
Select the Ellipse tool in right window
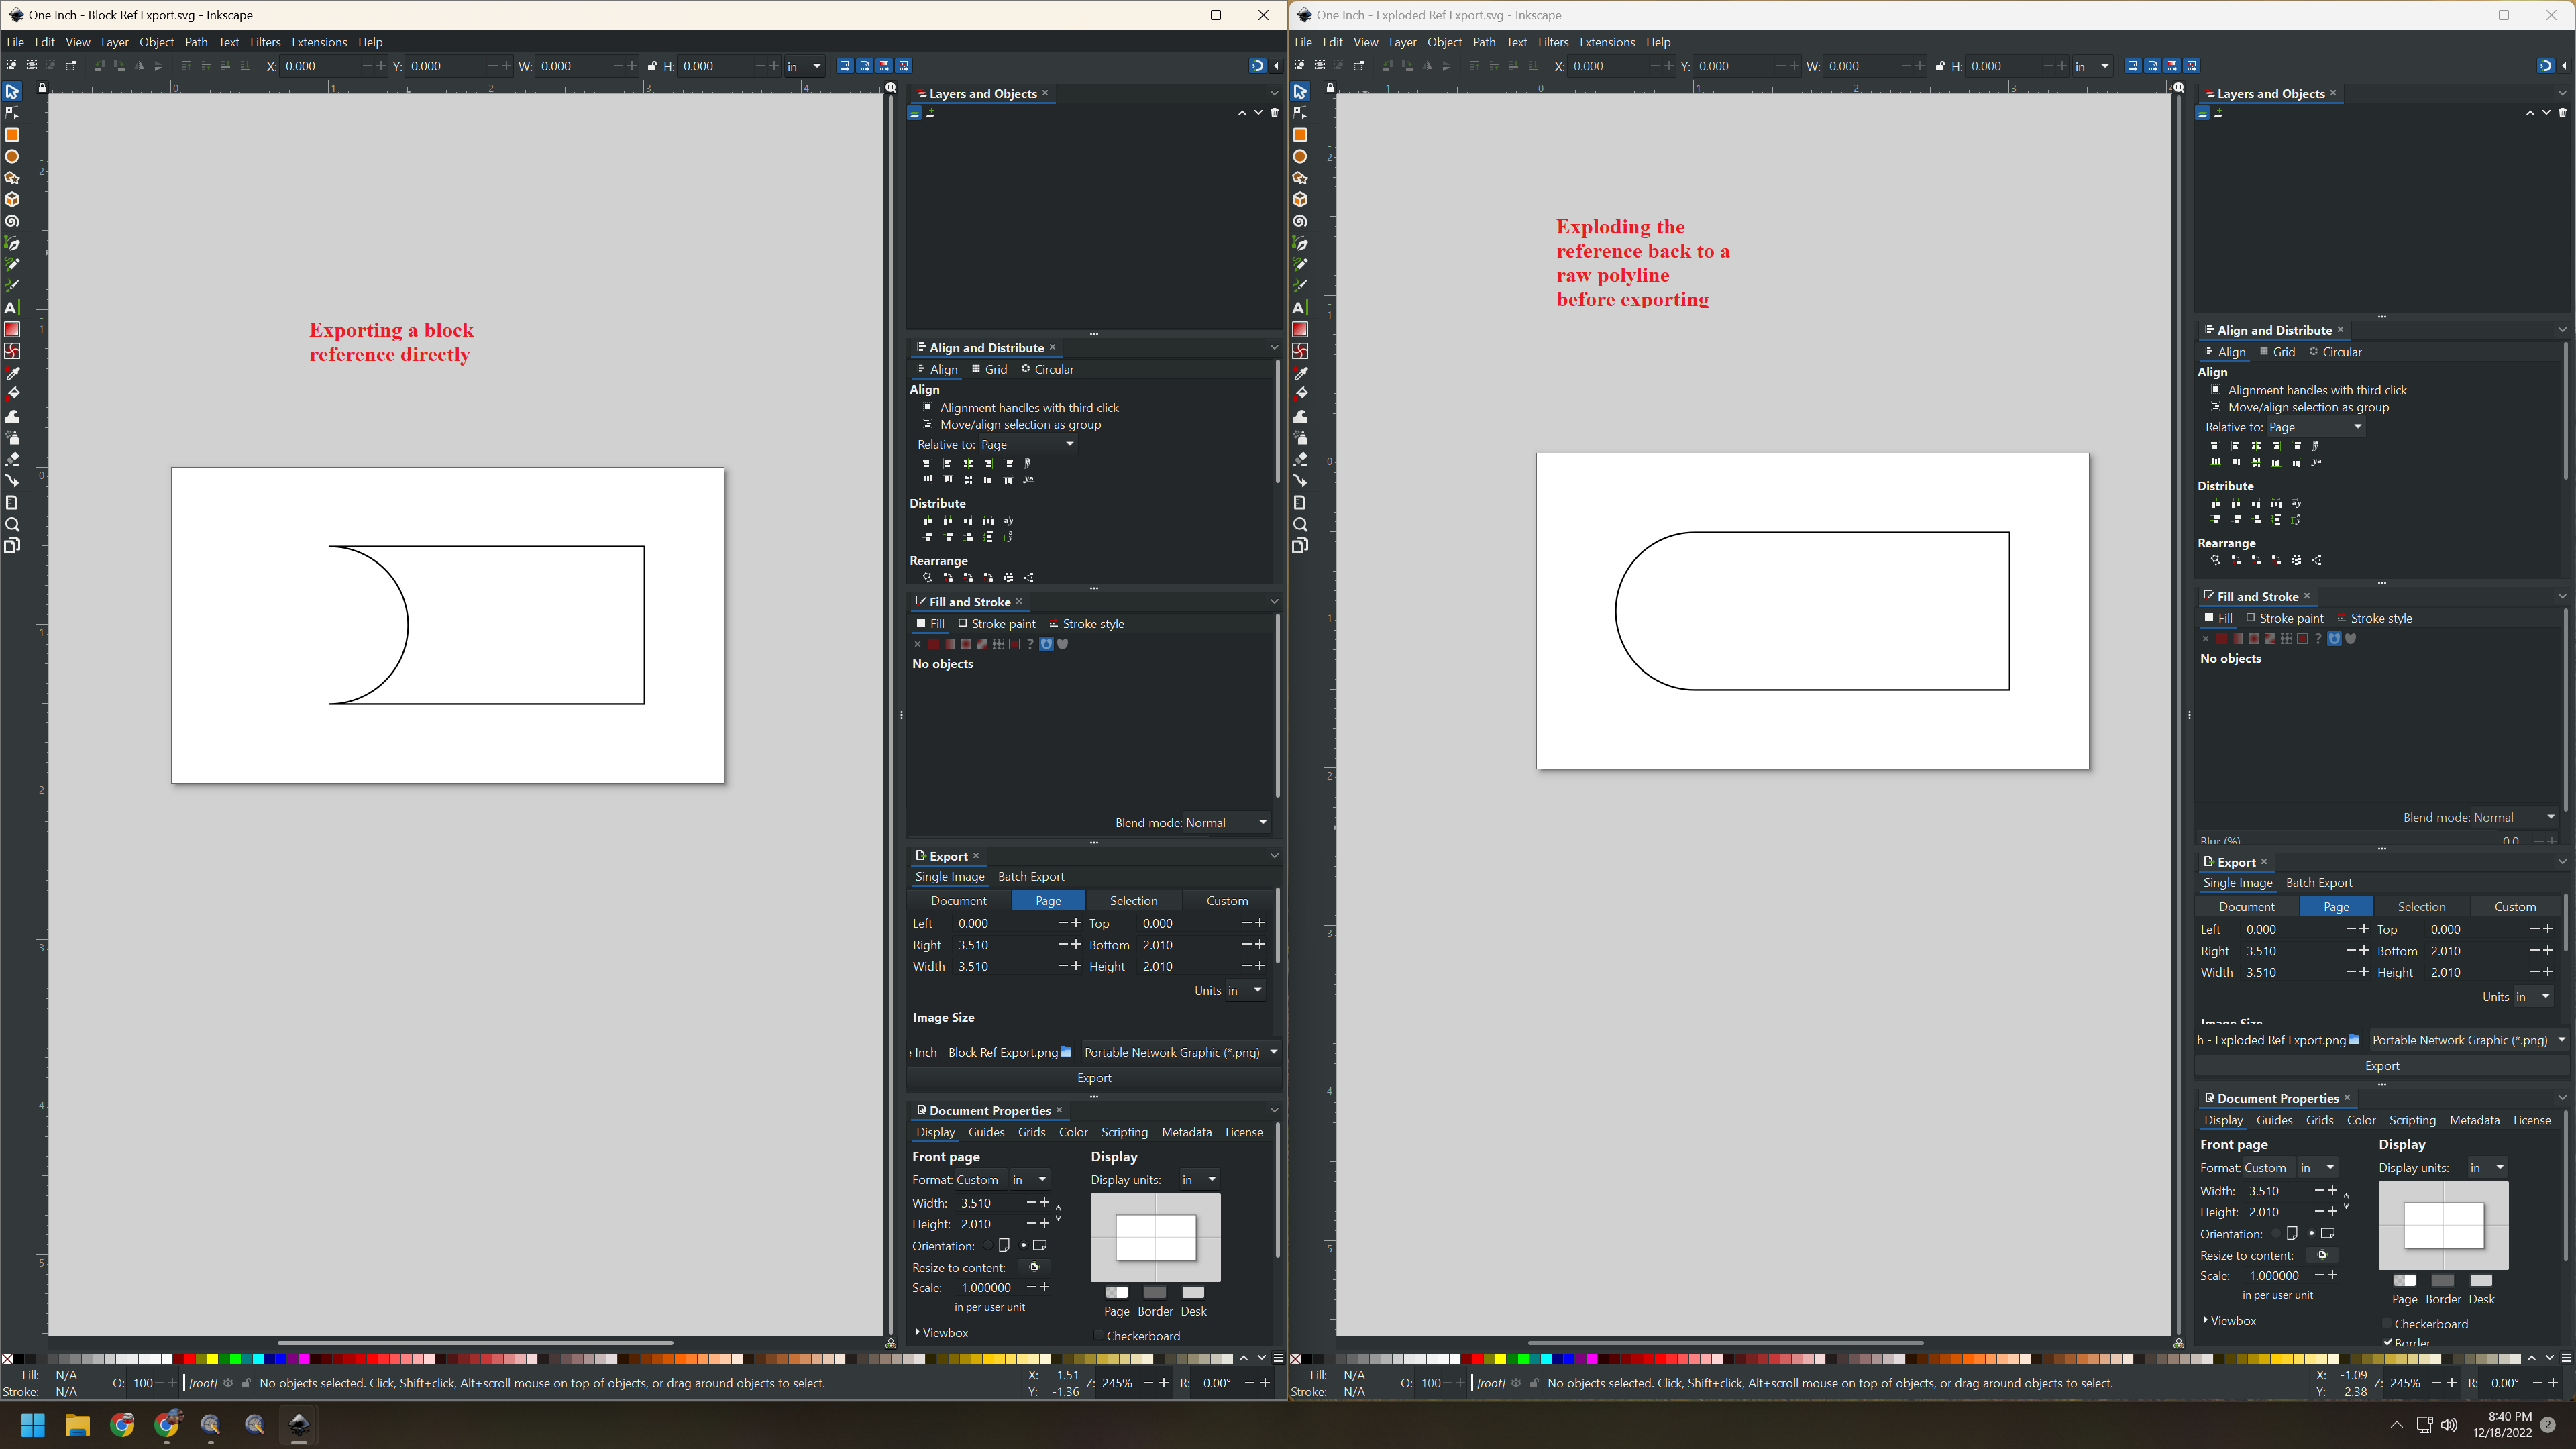[1300, 157]
